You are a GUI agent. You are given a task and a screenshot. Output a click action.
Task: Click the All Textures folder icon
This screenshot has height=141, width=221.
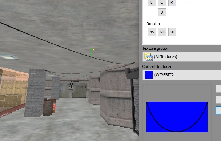pyautogui.click(x=148, y=57)
